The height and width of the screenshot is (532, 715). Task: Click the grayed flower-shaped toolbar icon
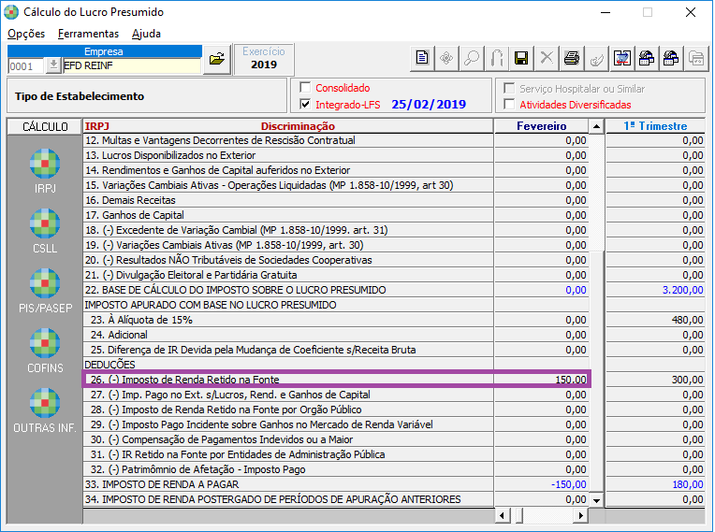click(x=446, y=58)
